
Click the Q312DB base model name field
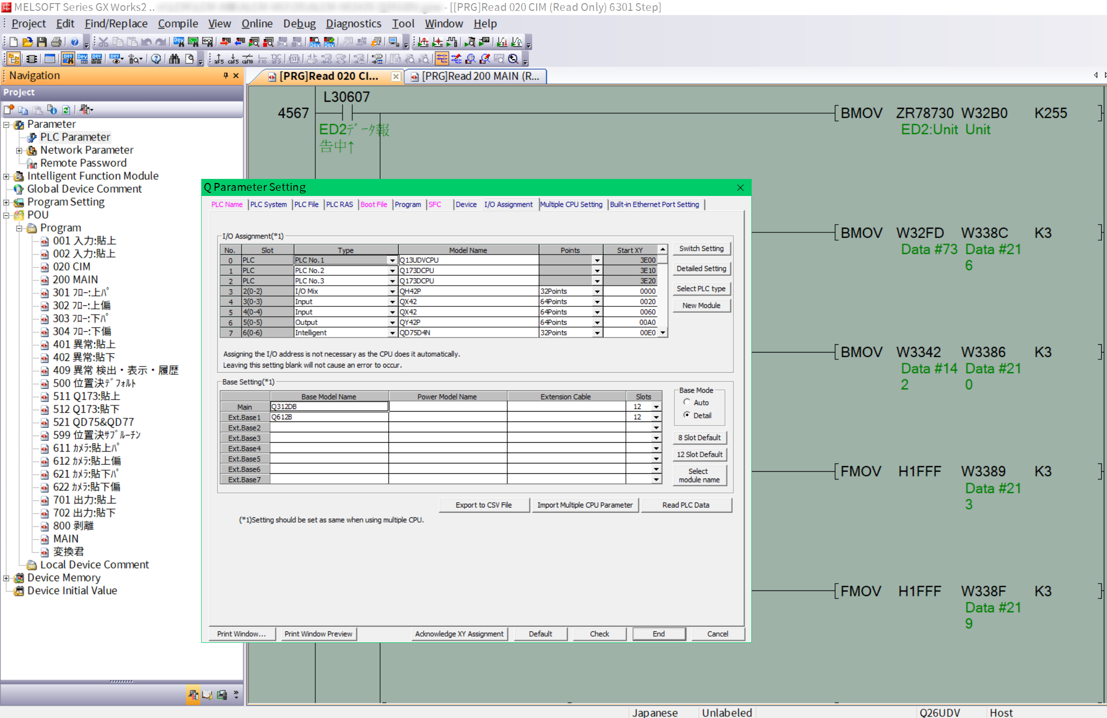(329, 406)
